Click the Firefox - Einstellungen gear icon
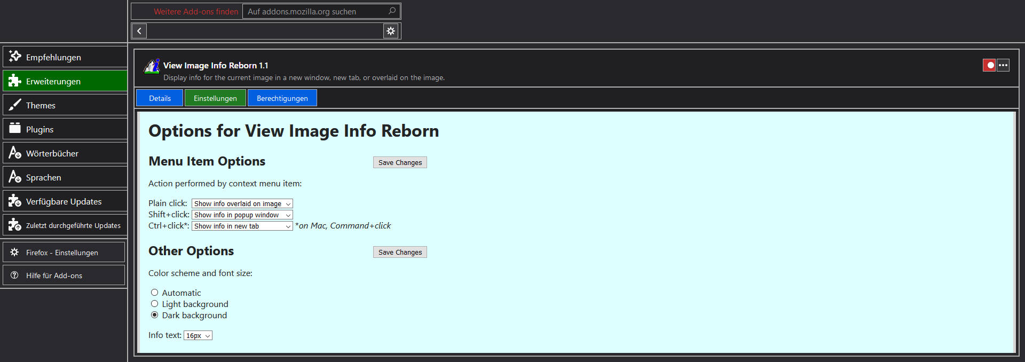The height and width of the screenshot is (362, 1025). point(14,252)
